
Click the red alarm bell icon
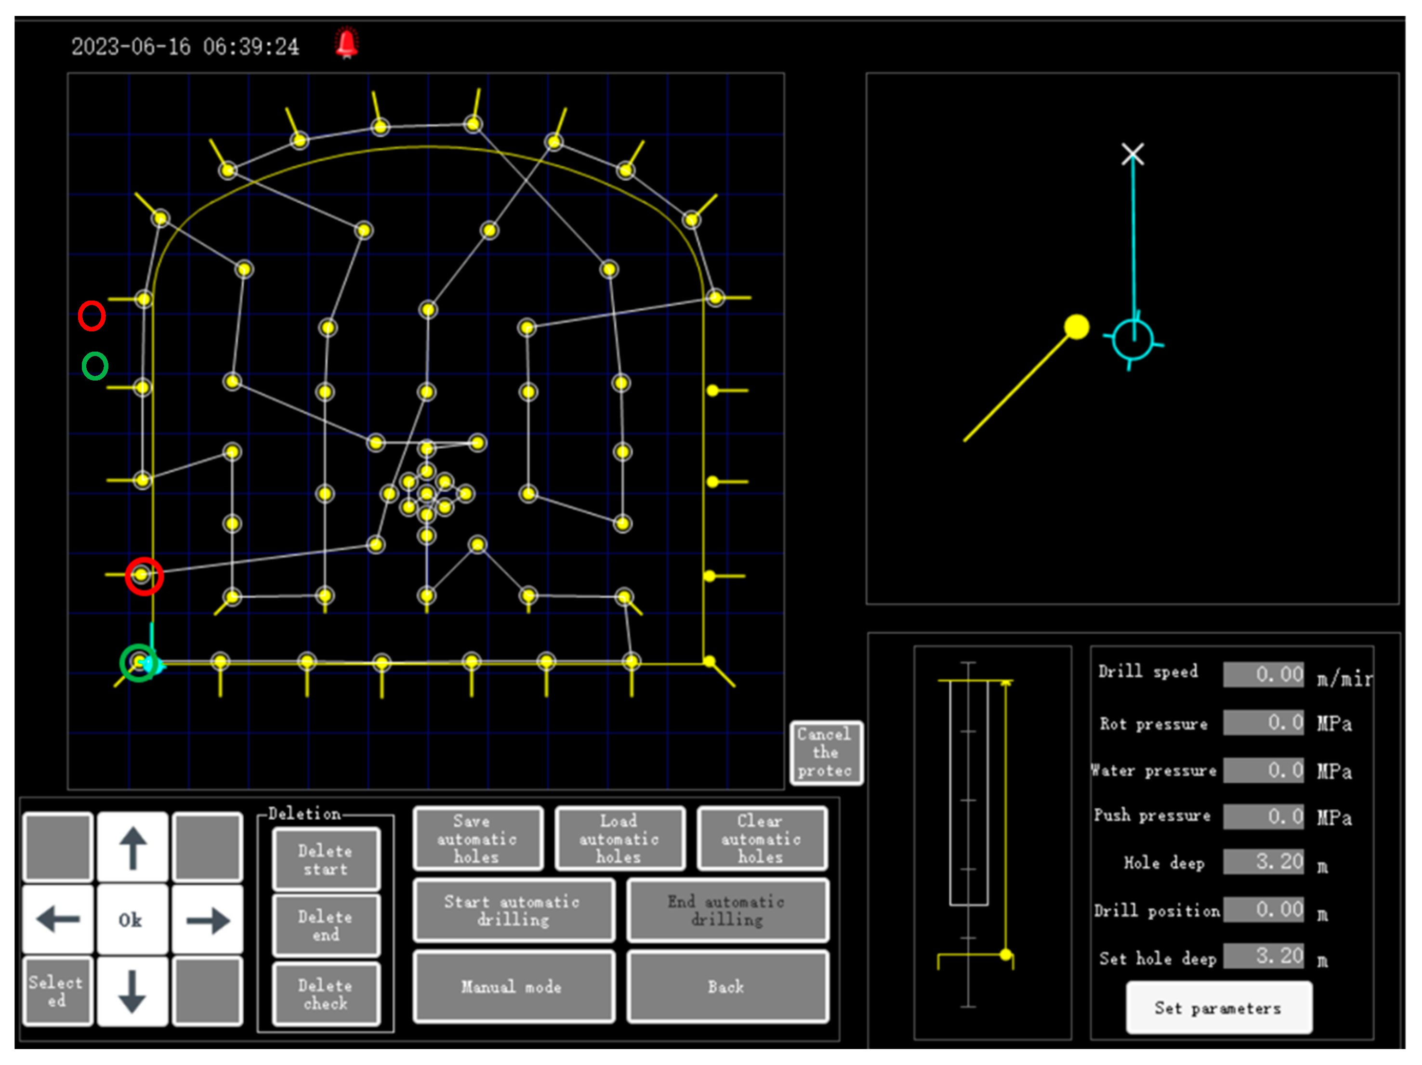click(346, 44)
